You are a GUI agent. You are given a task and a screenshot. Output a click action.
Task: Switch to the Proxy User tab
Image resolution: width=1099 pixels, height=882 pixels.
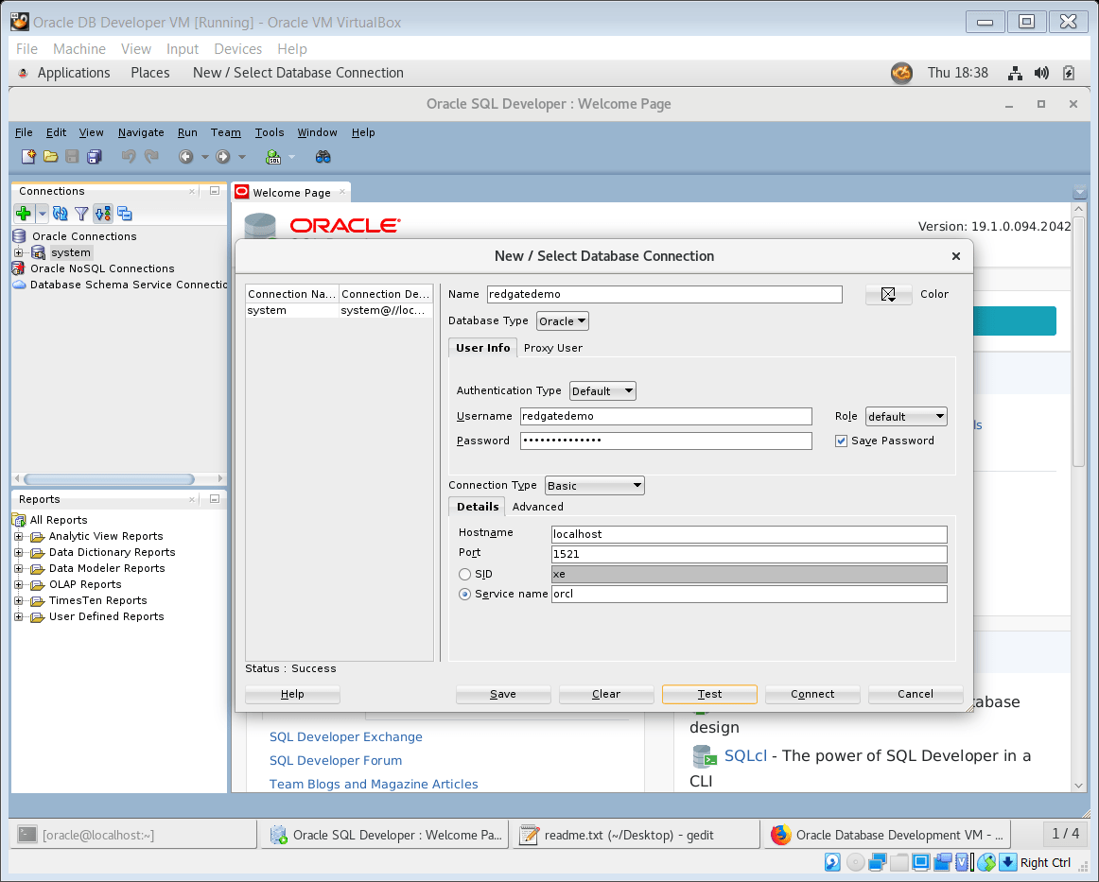tap(553, 348)
